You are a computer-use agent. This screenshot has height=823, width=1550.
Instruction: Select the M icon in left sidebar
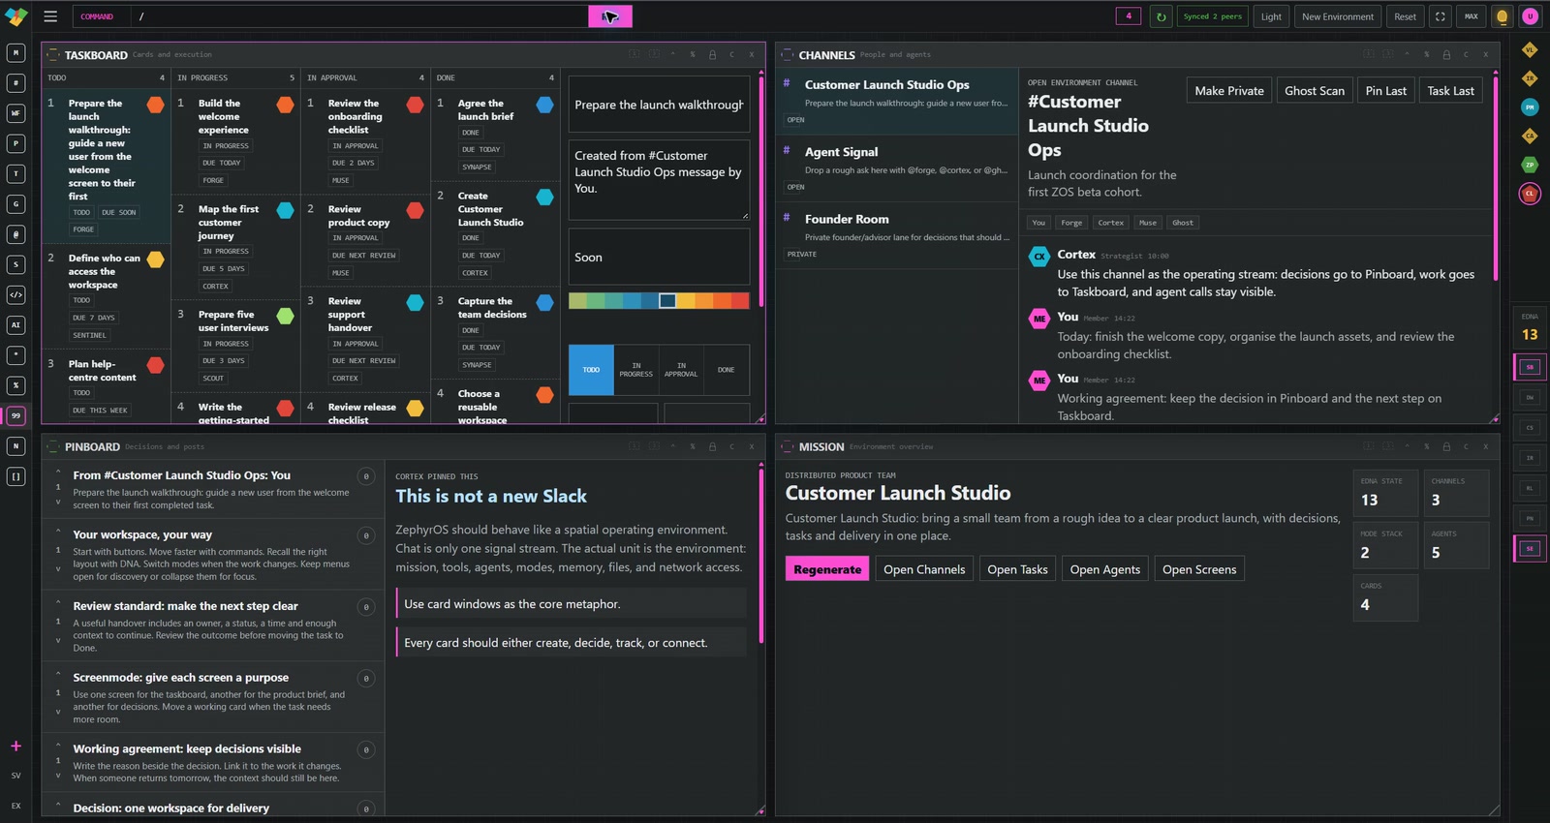[x=15, y=53]
